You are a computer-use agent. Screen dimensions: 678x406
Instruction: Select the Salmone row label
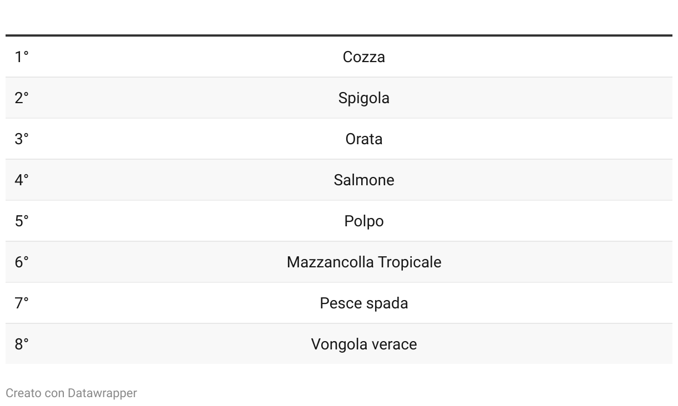point(363,180)
